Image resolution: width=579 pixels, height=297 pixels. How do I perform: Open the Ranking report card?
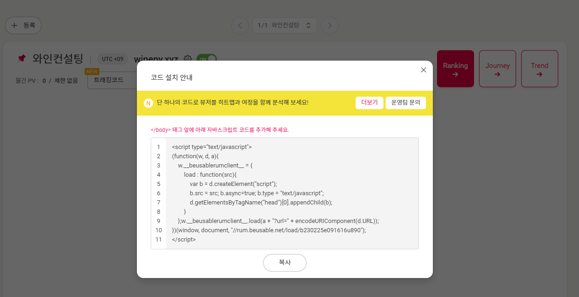pos(456,69)
